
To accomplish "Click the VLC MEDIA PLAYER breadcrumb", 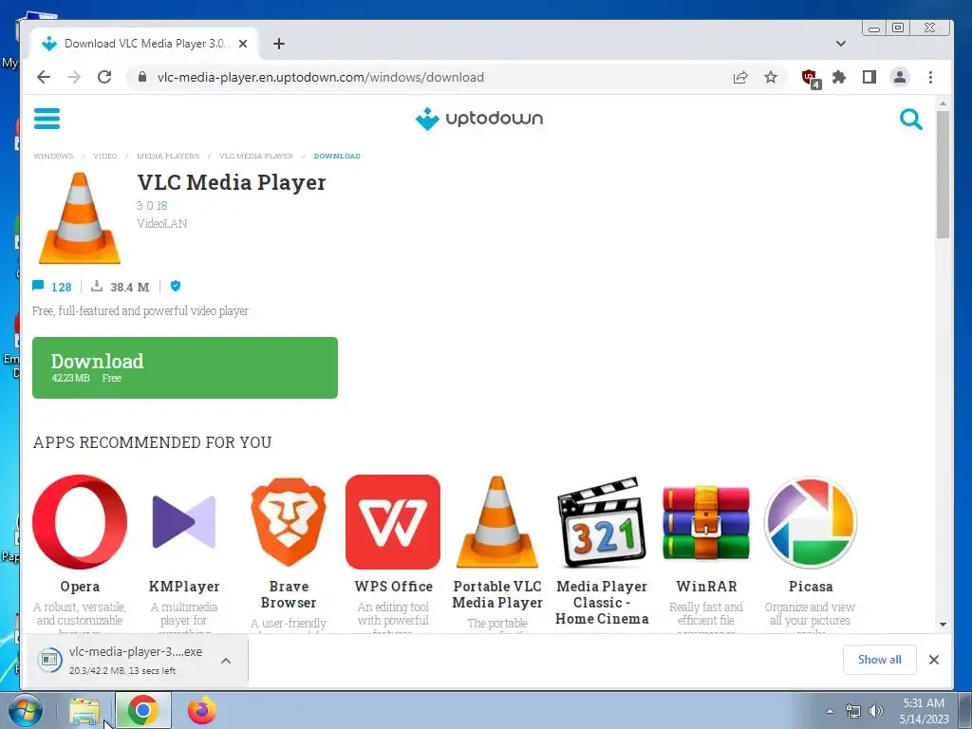I will tap(256, 157).
